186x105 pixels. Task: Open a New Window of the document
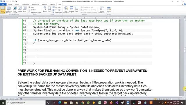66,10
